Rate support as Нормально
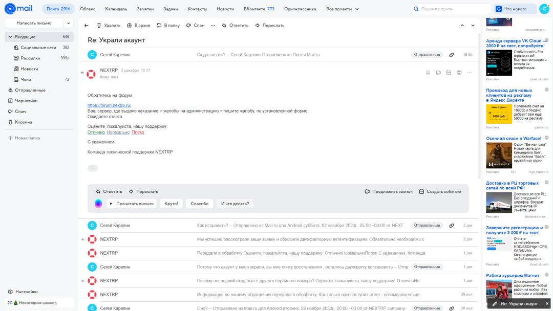 pyautogui.click(x=118, y=132)
